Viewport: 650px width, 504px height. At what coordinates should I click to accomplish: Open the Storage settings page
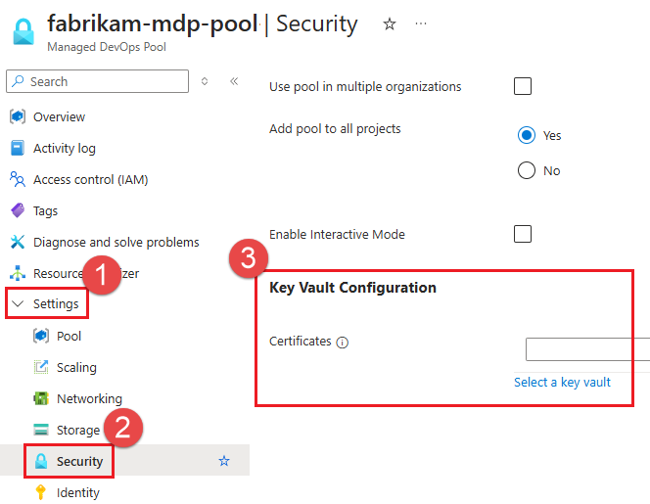coord(78,430)
